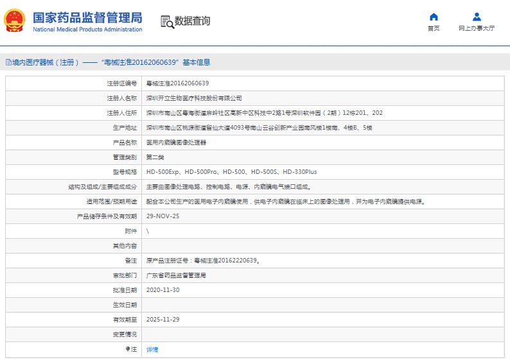Image resolution: width=510 pixels, height=362 pixels.
Task: Open the 详情 details link
Action: click(152, 349)
